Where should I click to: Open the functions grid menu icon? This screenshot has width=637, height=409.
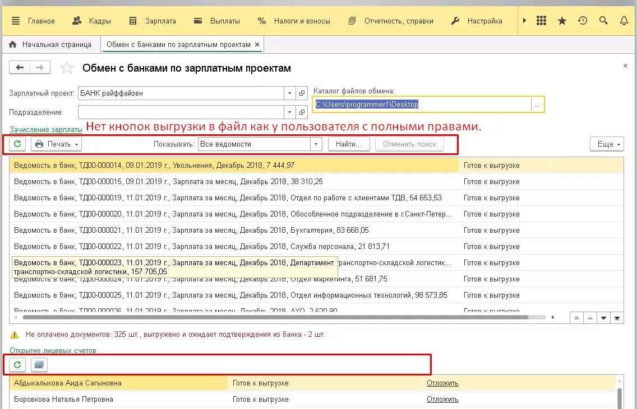pyautogui.click(x=541, y=20)
